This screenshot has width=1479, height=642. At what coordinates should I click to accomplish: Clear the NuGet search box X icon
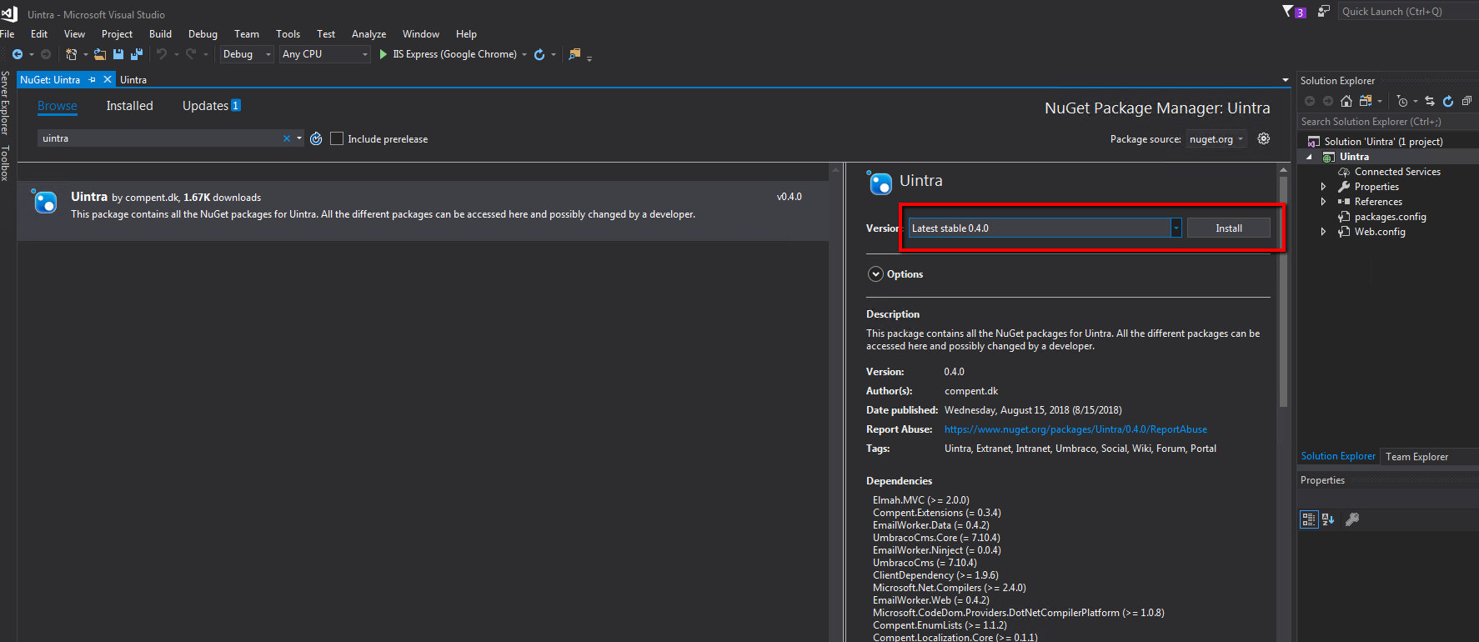click(287, 138)
